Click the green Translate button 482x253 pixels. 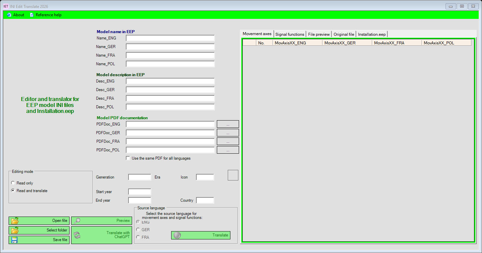[x=201, y=235]
